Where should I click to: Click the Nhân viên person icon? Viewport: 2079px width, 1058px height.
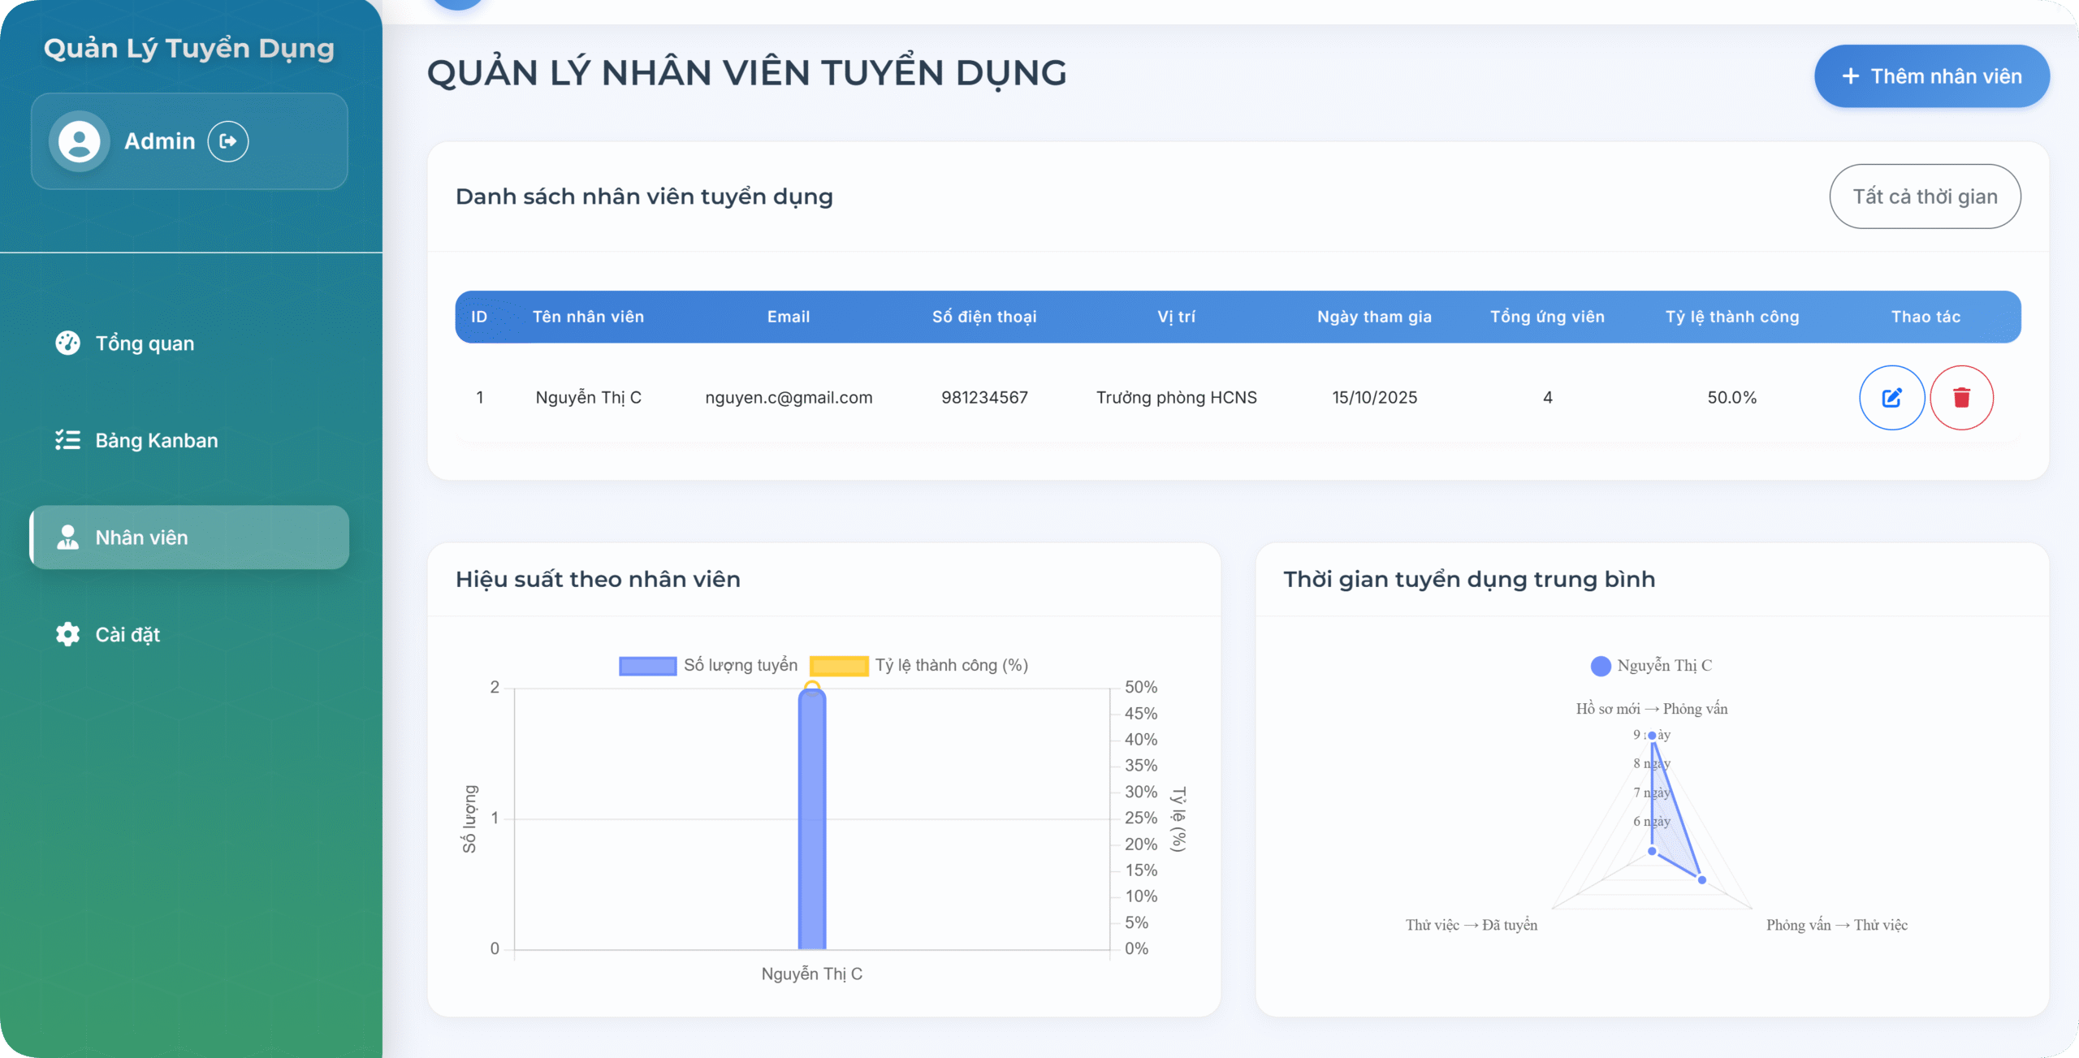67,538
